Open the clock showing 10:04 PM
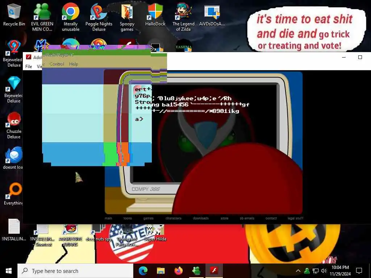The image size is (371, 278). [340, 271]
